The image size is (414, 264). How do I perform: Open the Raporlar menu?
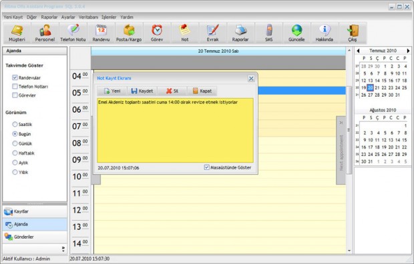pyautogui.click(x=49, y=17)
